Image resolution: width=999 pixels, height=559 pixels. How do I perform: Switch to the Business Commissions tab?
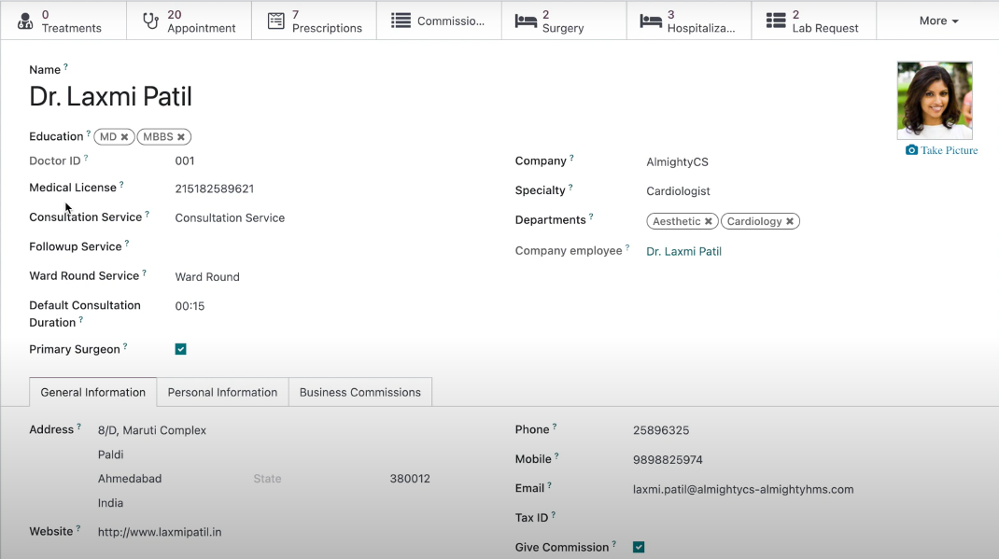point(359,393)
